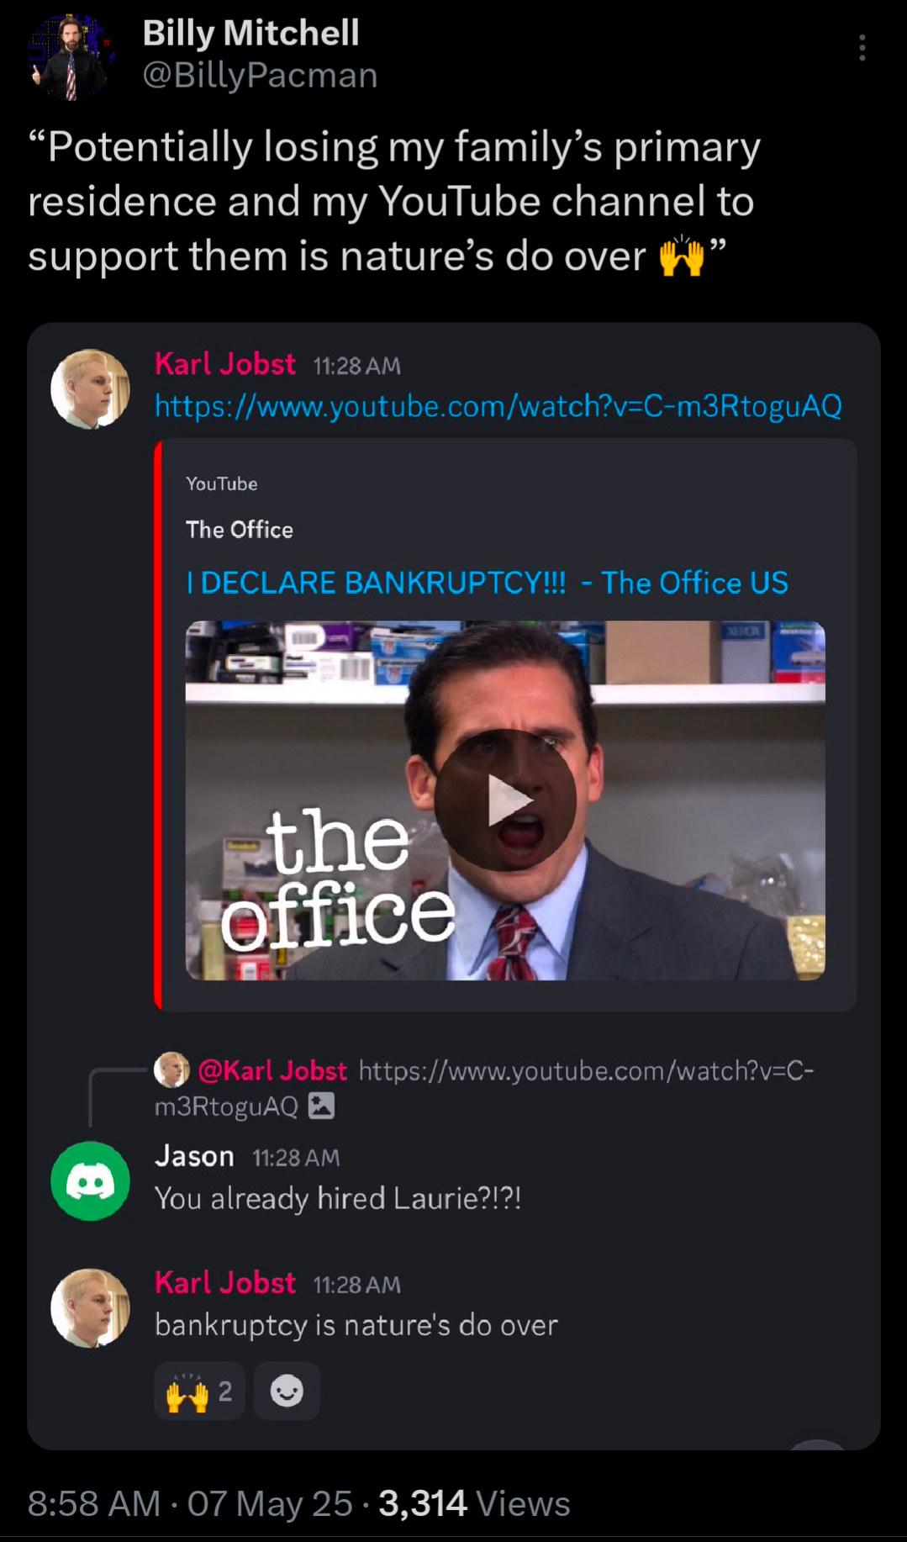The image size is (907, 1542).
Task: Play the Office video thumbnail
Action: coord(505,800)
